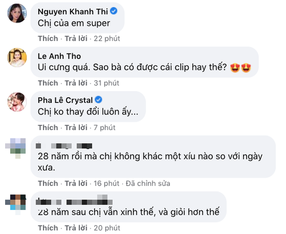Like Pha Lê Crystal's comment with Thích
This screenshot has height=234, width=286.
coord(48,127)
